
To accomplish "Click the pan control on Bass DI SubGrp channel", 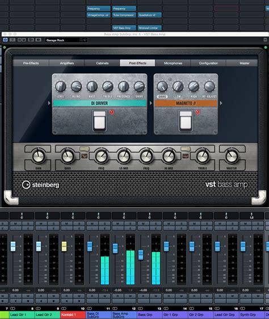I will click(99, 216).
